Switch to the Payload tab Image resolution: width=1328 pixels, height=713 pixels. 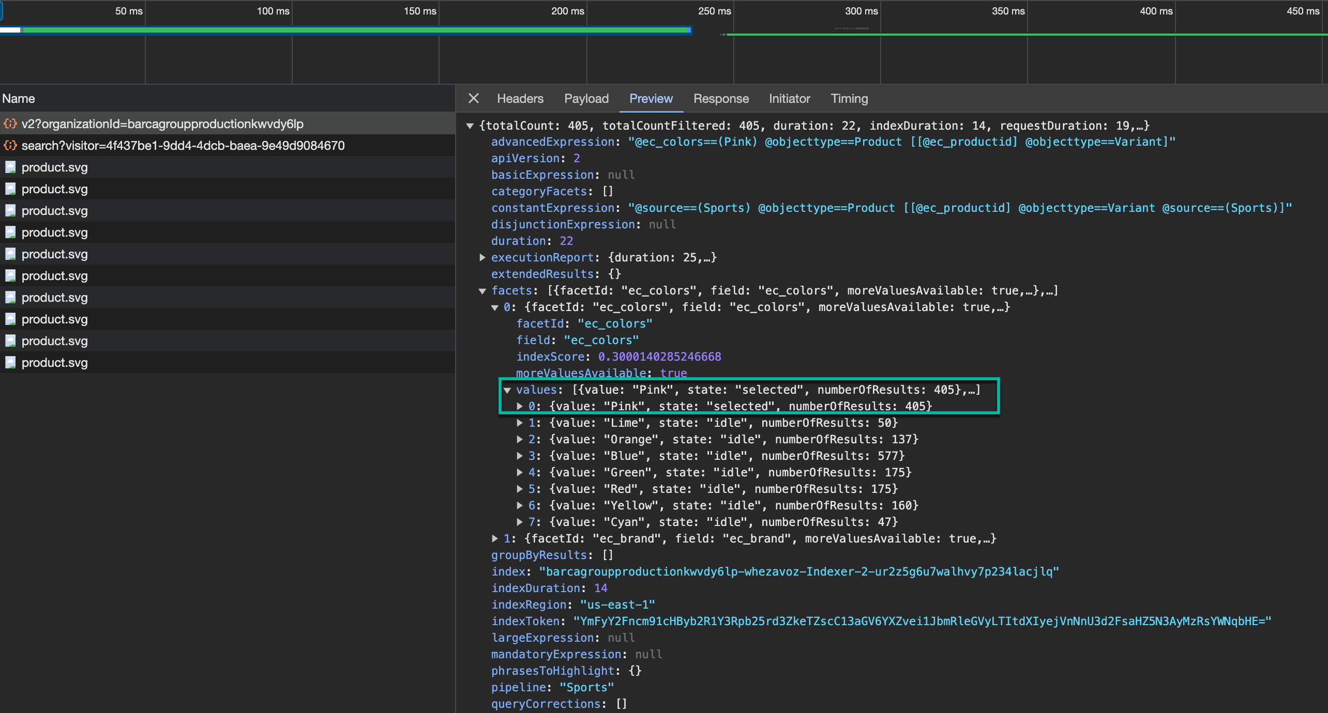pyautogui.click(x=586, y=98)
